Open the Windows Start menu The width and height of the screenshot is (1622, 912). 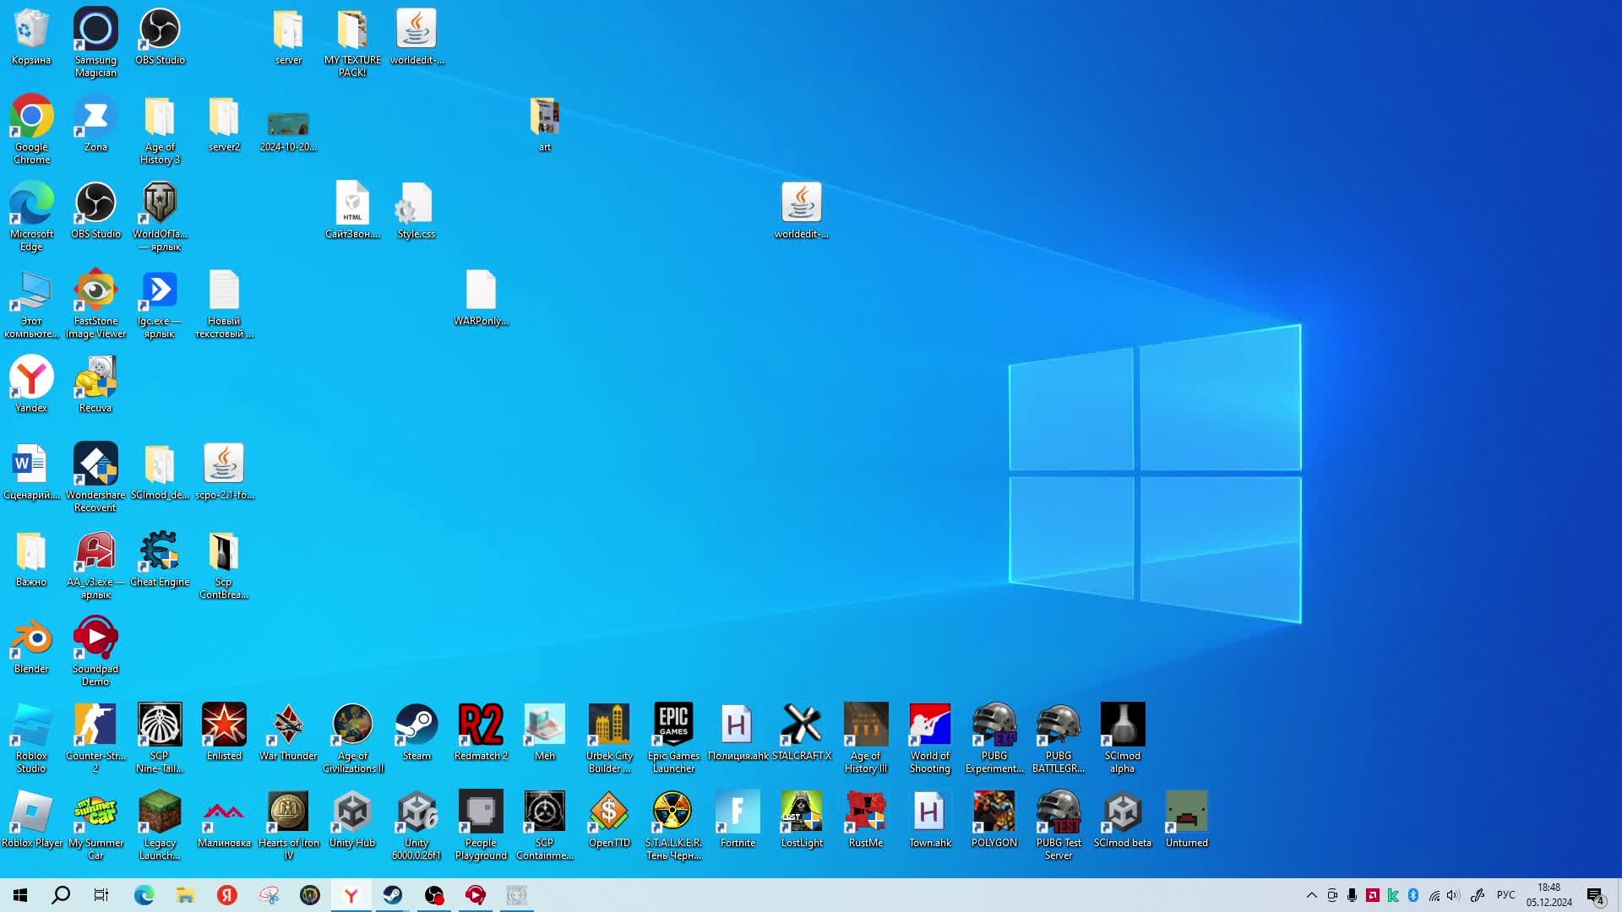tap(20, 895)
